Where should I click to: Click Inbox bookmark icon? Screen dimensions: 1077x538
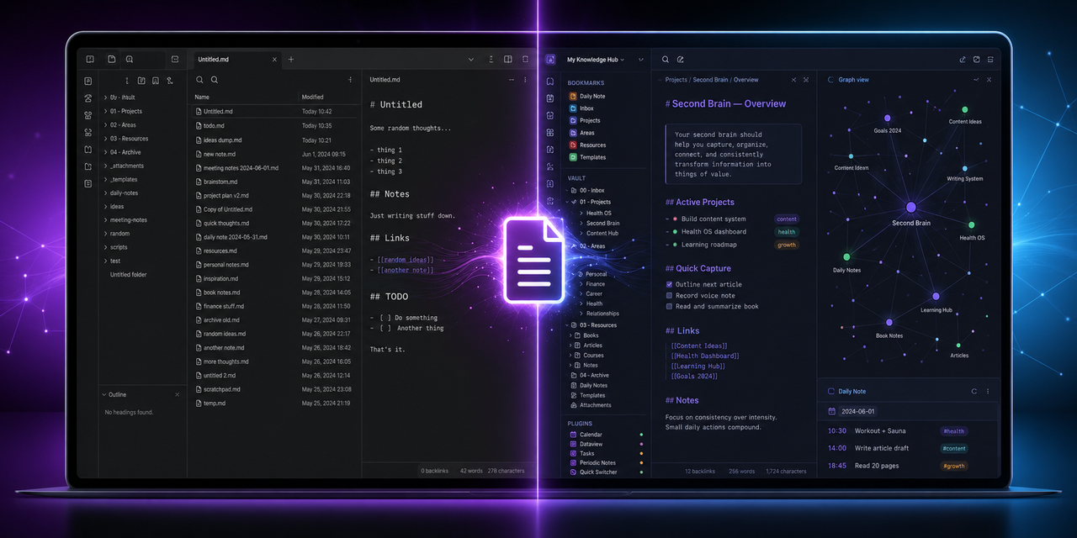[573, 108]
